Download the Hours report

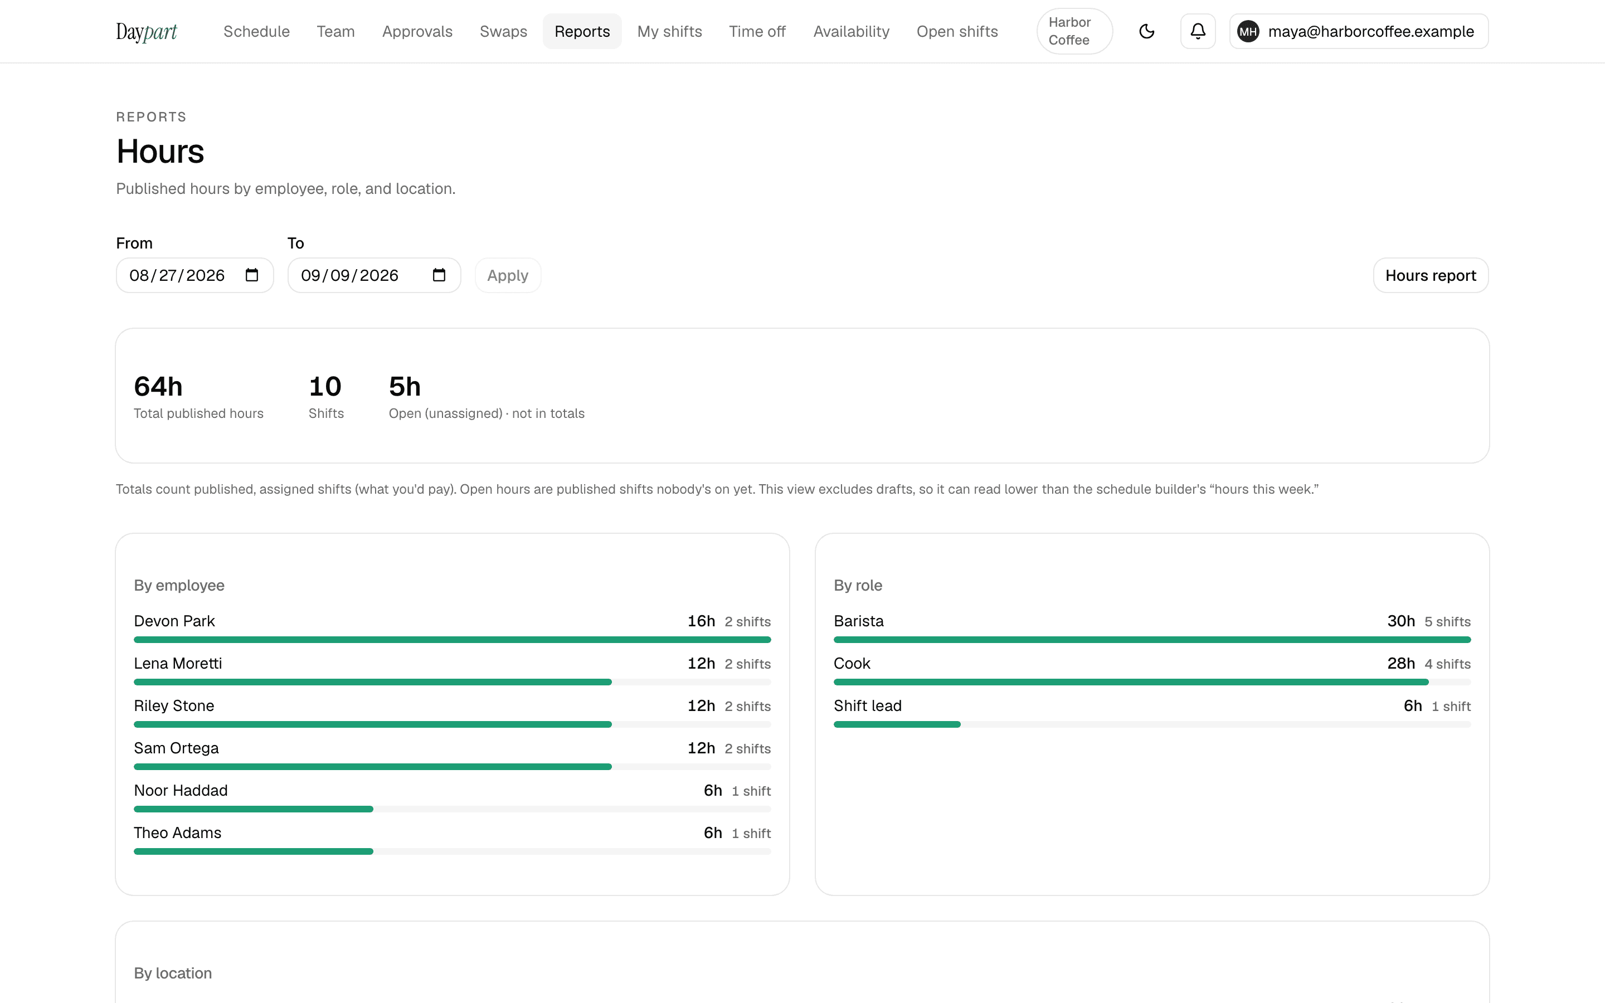1431,275
